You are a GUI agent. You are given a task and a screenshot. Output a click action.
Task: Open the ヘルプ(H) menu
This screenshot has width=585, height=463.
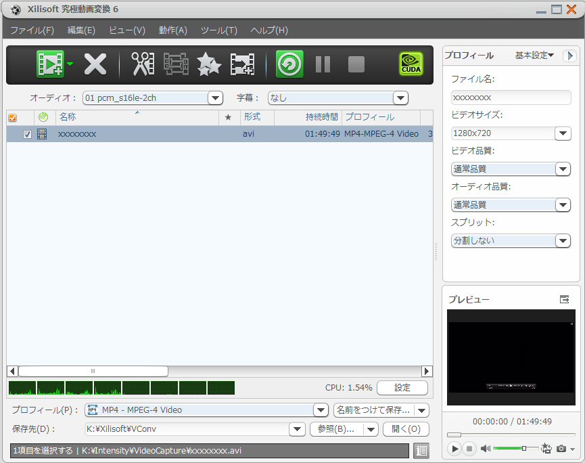[269, 30]
